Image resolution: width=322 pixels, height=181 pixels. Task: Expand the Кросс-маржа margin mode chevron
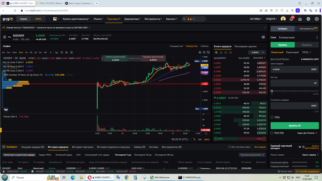318,155
